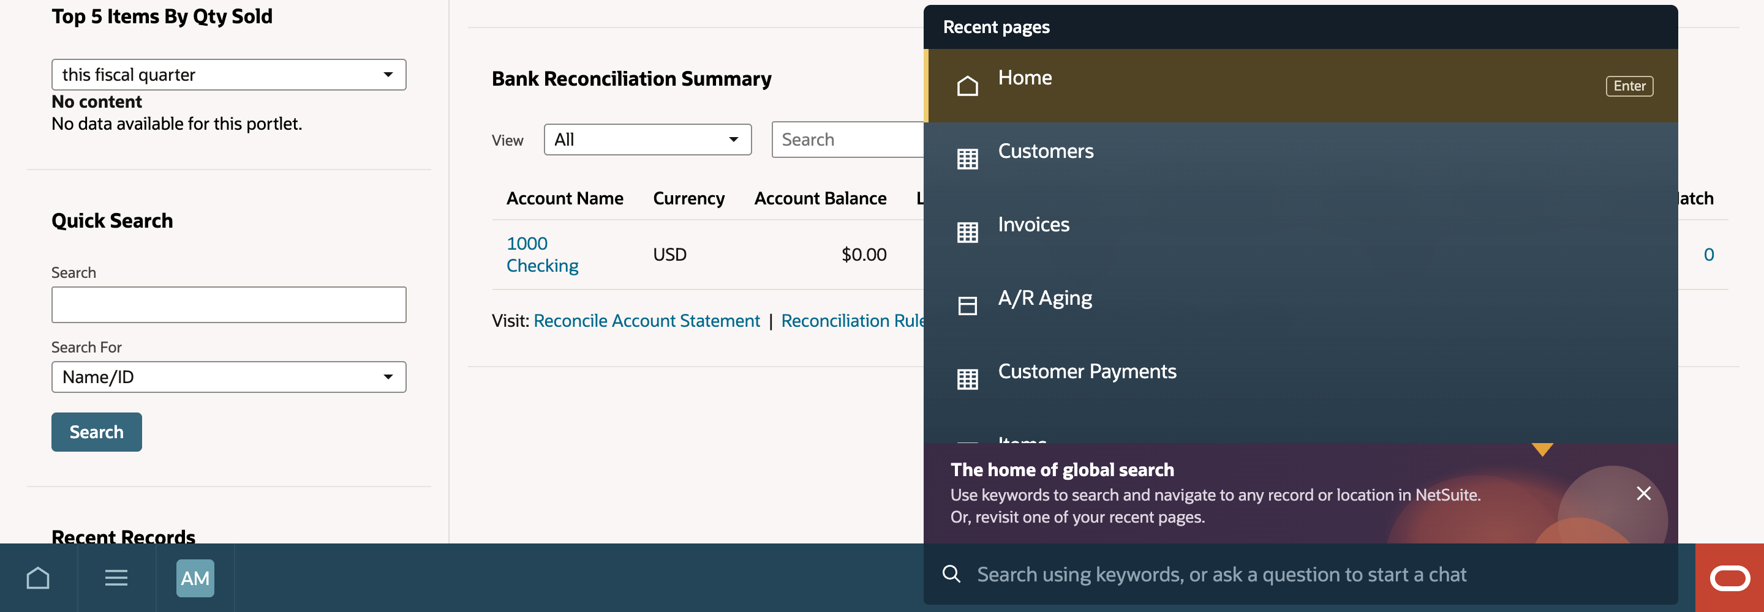Click the Quick Search button
The image size is (1764, 612).
tap(97, 432)
